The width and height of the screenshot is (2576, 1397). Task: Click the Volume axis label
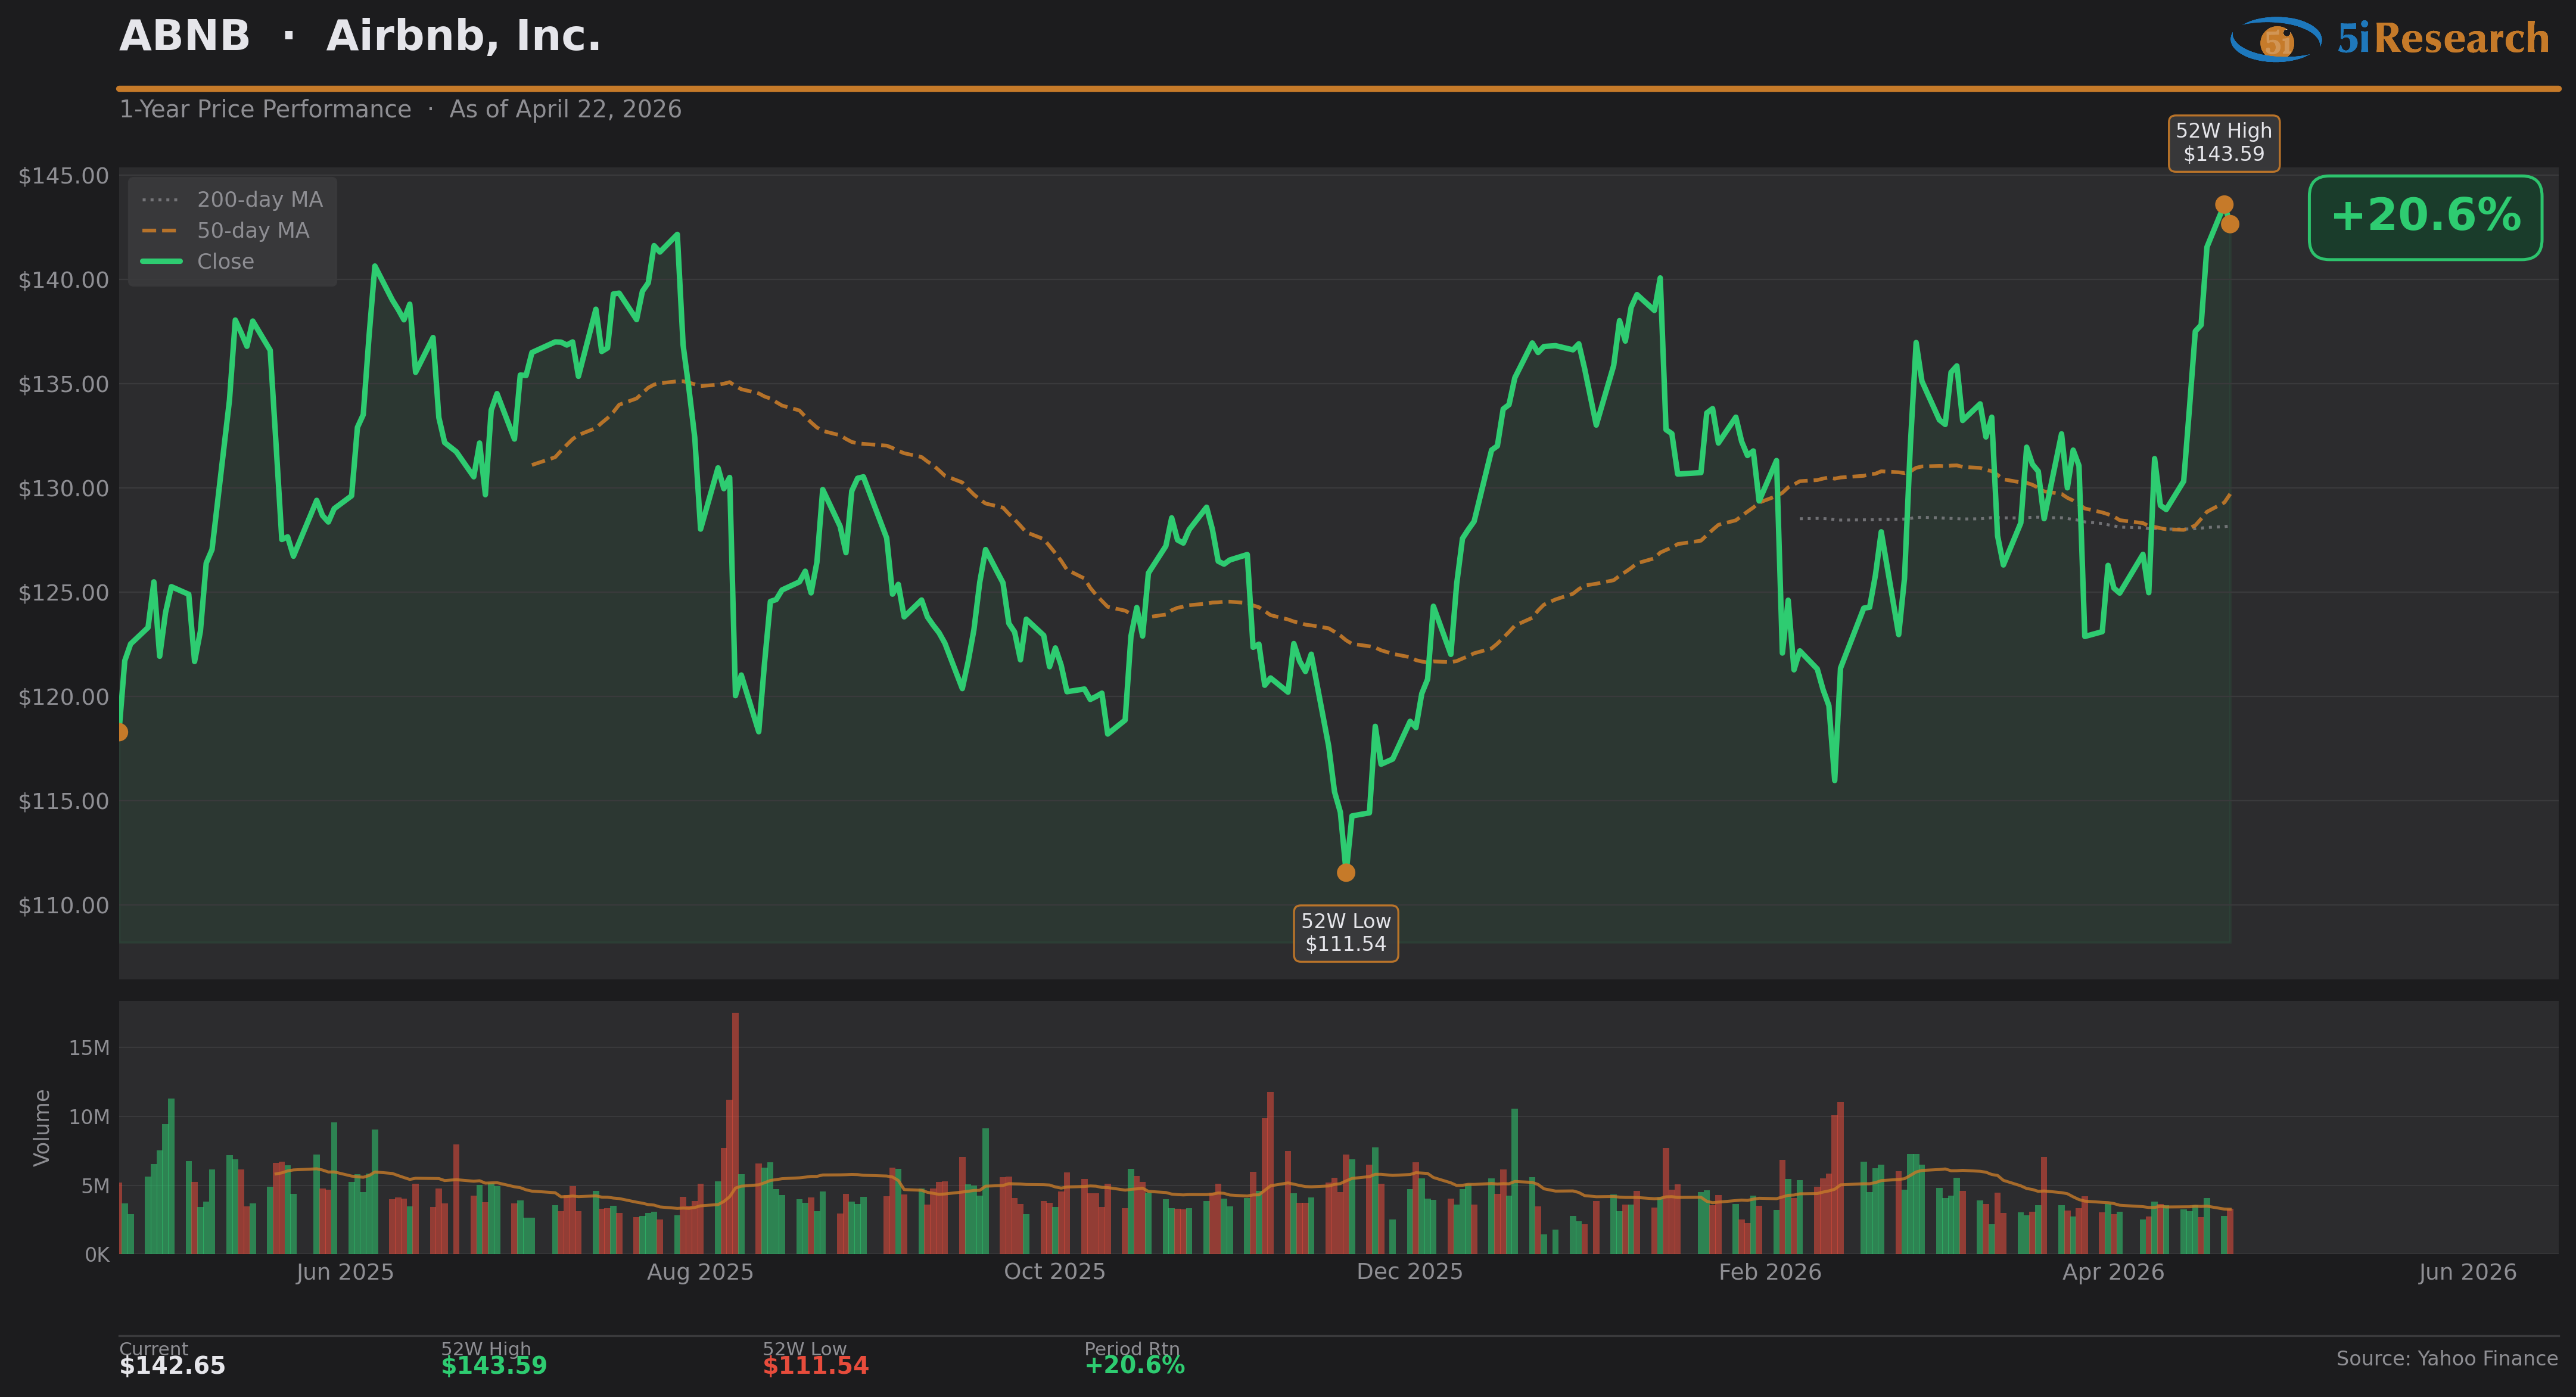point(42,1127)
